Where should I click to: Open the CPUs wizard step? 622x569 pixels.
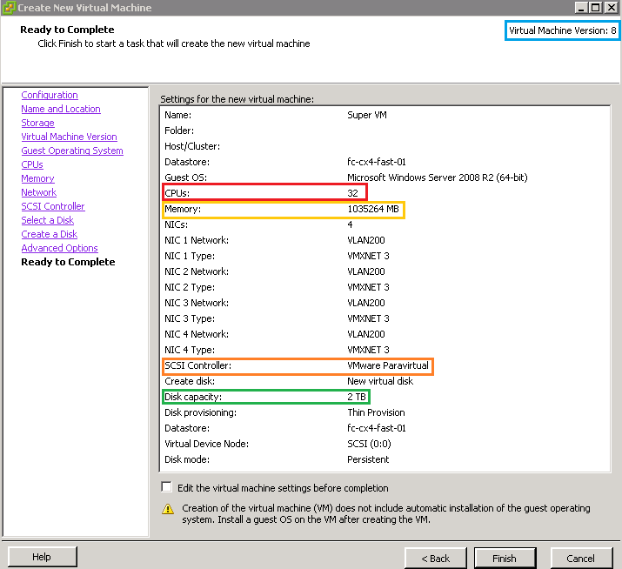[32, 164]
